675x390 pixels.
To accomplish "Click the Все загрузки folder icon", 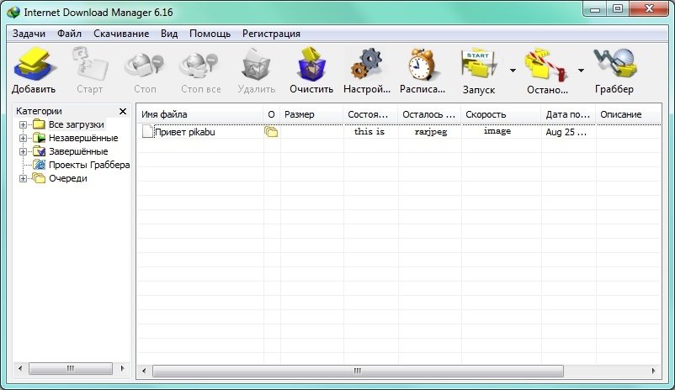I will tap(40, 124).
